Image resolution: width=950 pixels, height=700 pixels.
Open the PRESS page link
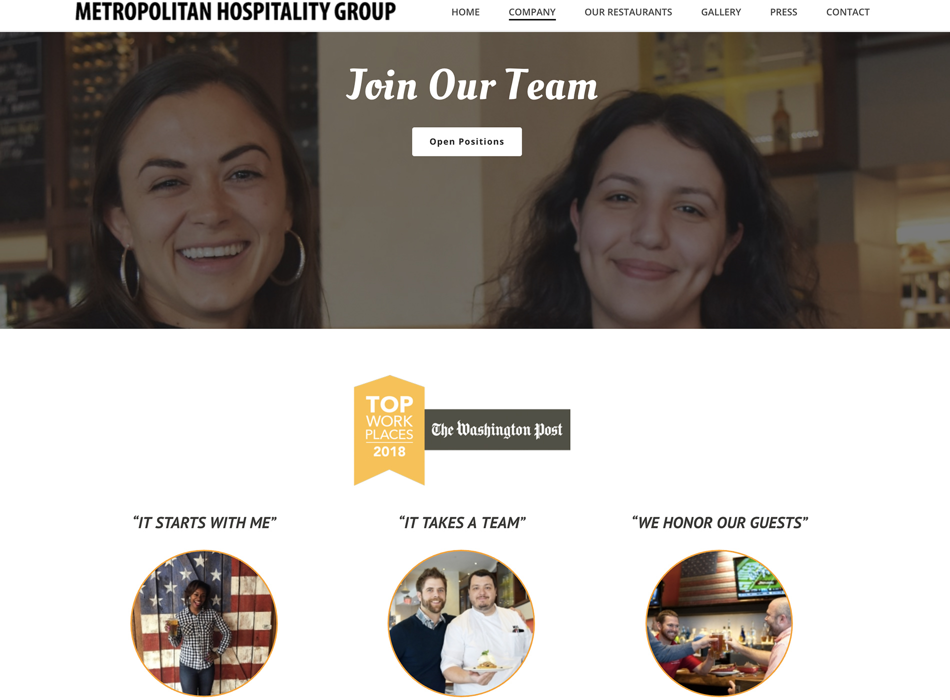(x=783, y=12)
